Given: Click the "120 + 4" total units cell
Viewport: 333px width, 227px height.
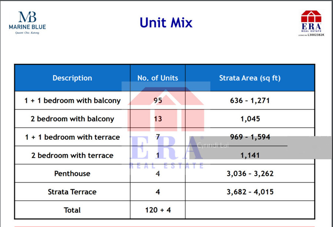Looking at the screenshot, I should (x=158, y=210).
